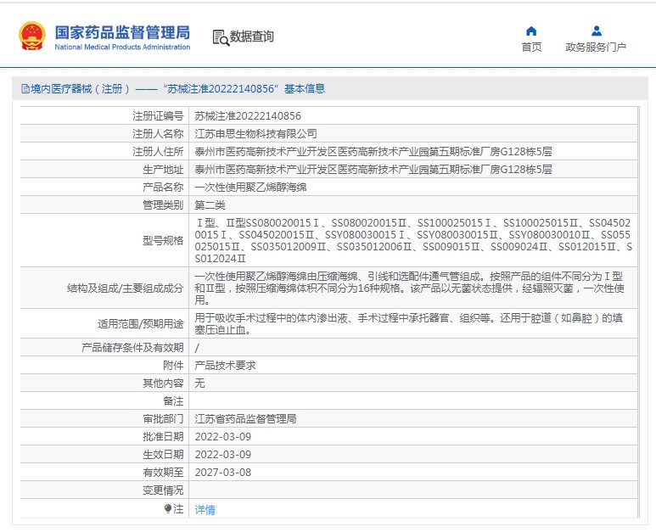656x532 pixels.
Task: Click 第二类 management category value
Action: click(x=210, y=205)
